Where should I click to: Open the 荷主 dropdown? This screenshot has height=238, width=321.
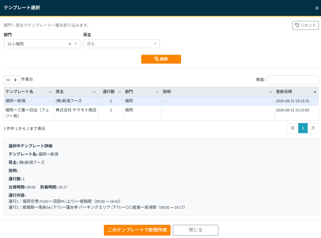pos(121,44)
